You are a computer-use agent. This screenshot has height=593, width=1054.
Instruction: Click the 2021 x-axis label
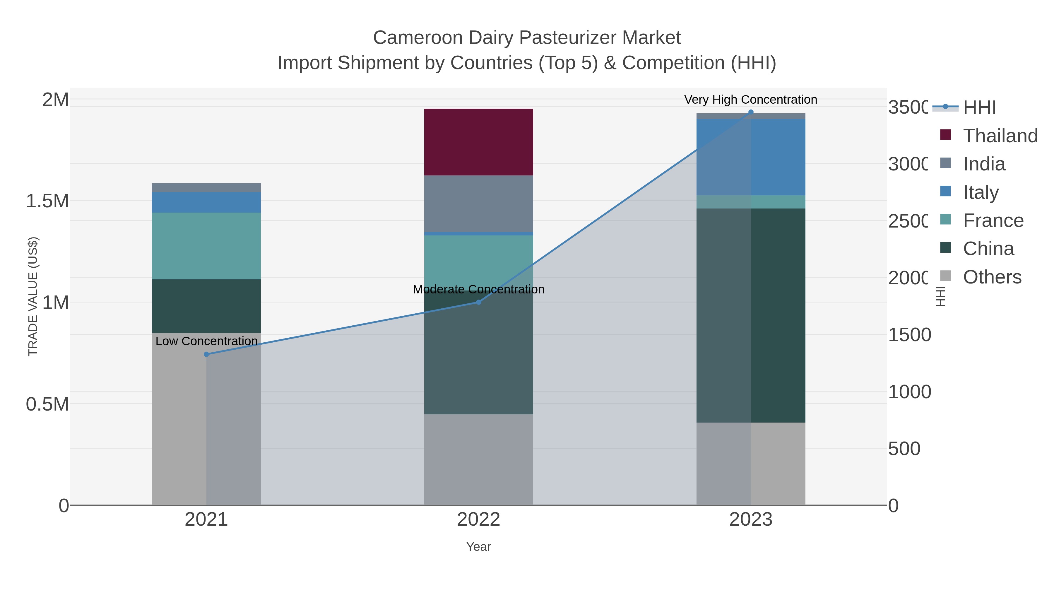tap(206, 520)
